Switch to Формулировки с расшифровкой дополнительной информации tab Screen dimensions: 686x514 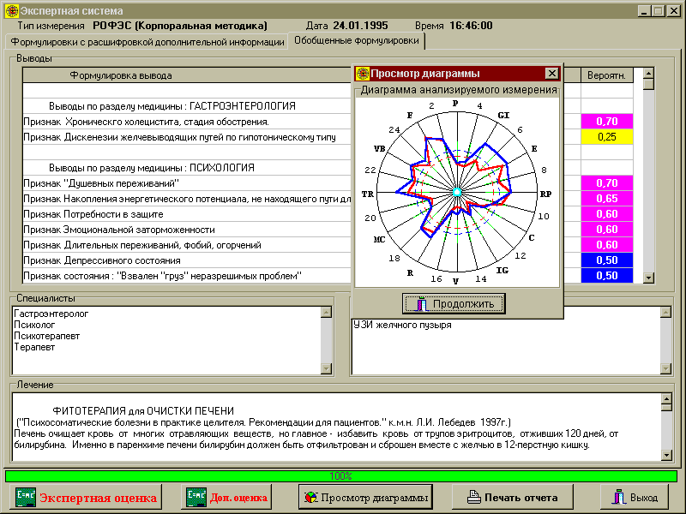coord(147,42)
